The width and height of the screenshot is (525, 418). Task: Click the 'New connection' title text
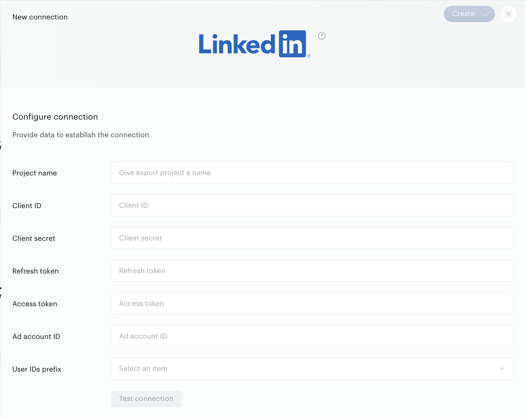[40, 17]
